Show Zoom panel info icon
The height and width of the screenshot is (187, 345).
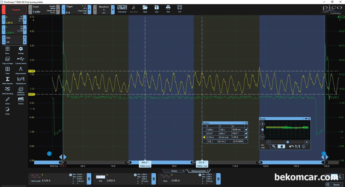pyautogui.click(x=304, y=147)
